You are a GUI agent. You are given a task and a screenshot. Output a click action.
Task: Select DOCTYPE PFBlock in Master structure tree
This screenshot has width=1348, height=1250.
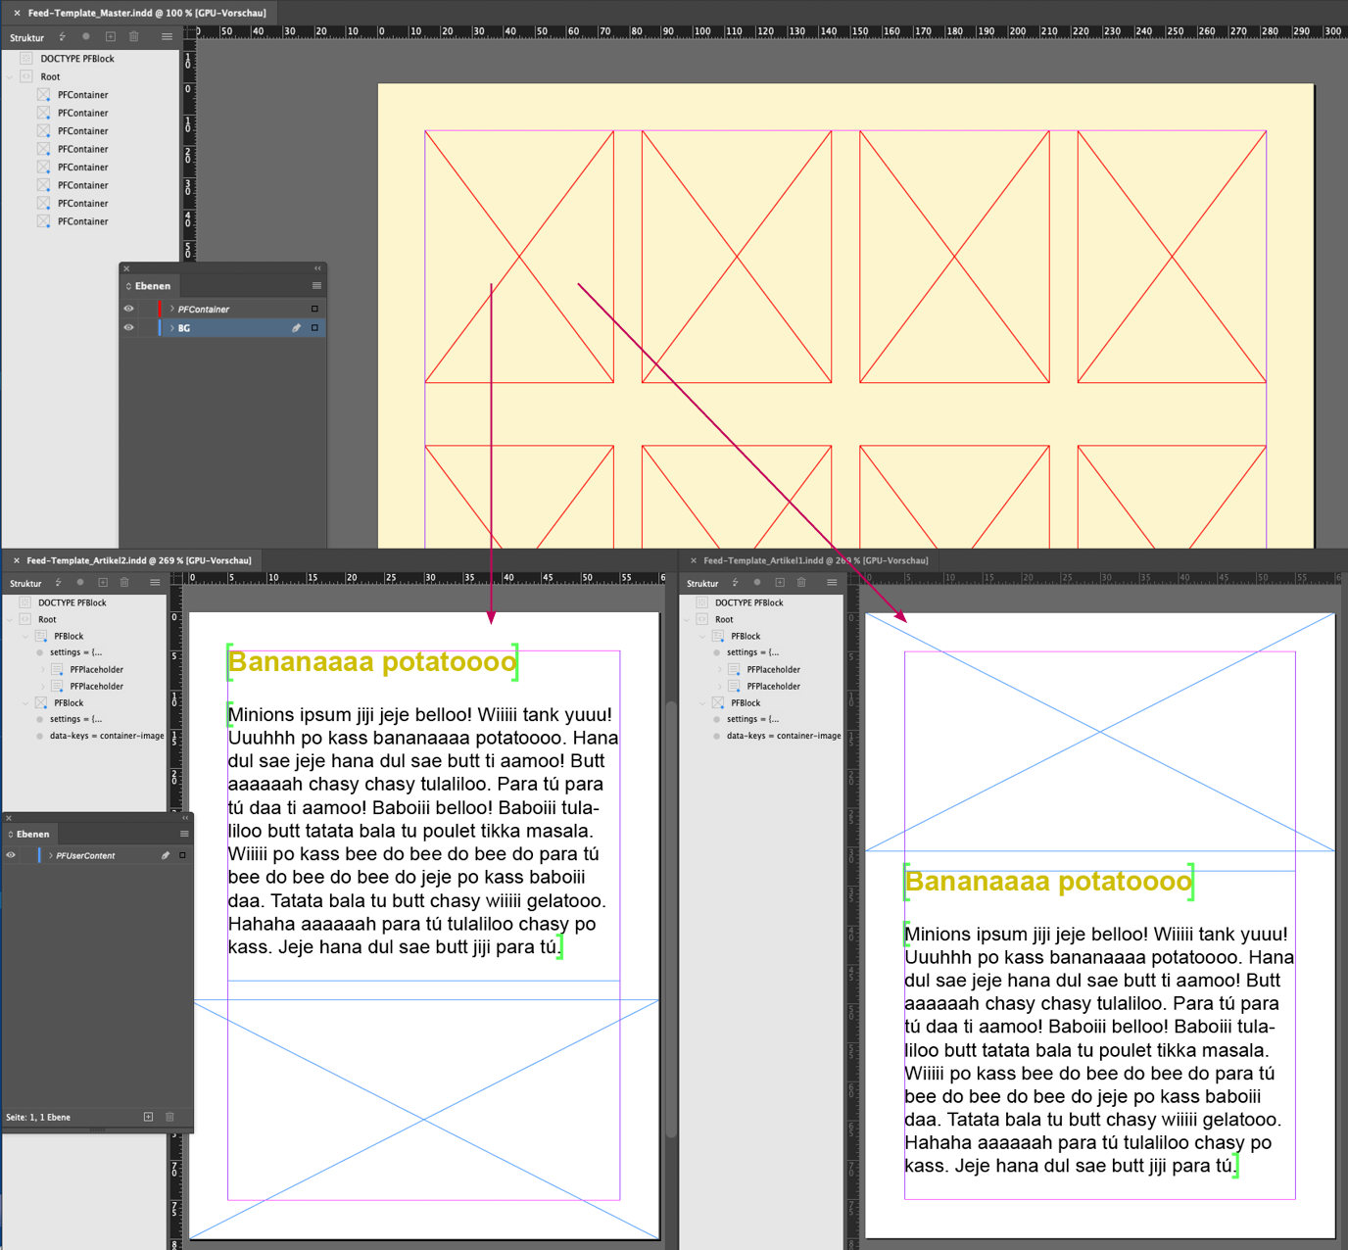tap(76, 59)
